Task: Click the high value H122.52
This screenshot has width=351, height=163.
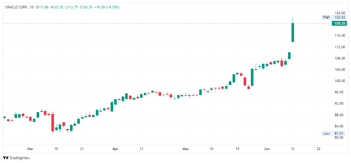Action: click(x=57, y=7)
